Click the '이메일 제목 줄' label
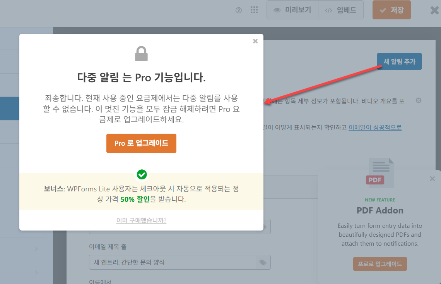 pyautogui.click(x=108, y=246)
